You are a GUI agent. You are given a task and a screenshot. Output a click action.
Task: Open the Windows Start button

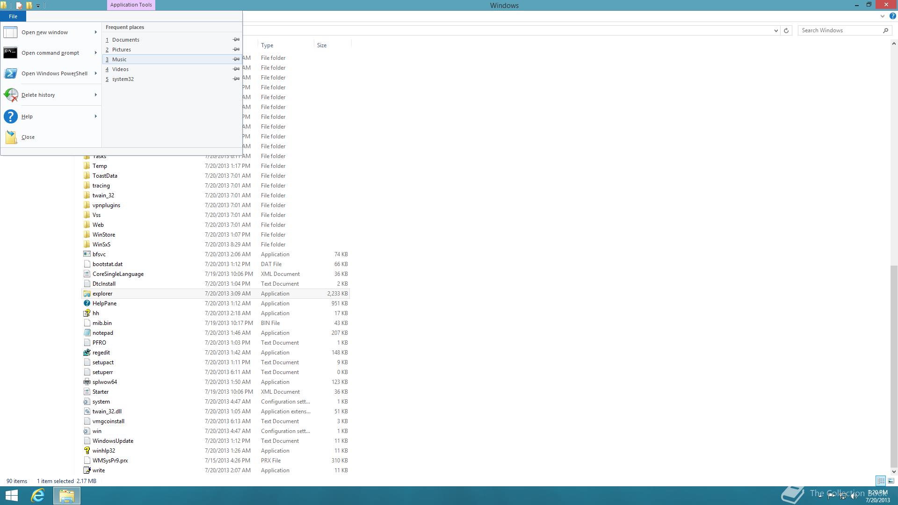(11, 496)
